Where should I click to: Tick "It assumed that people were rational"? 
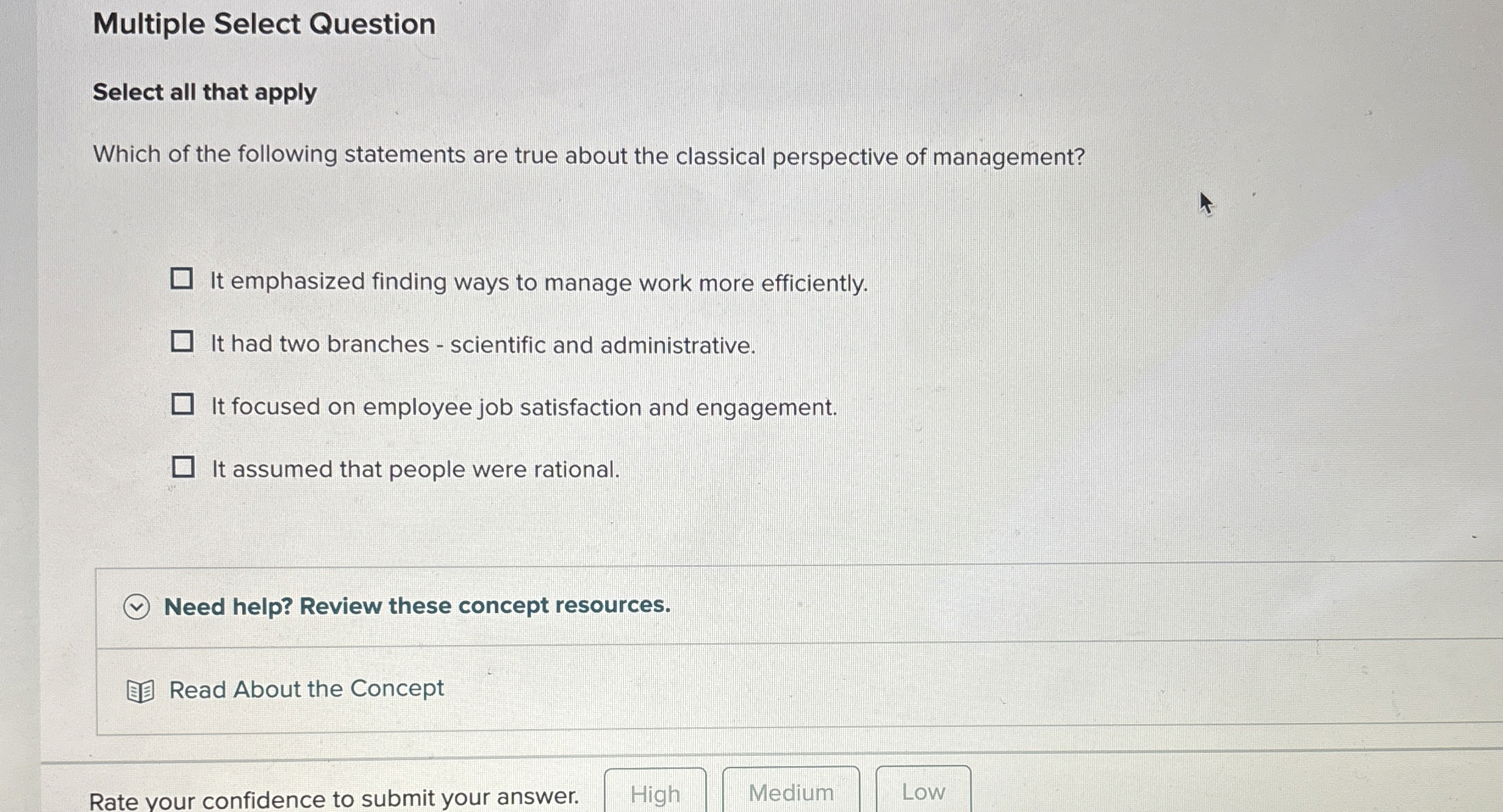[183, 466]
